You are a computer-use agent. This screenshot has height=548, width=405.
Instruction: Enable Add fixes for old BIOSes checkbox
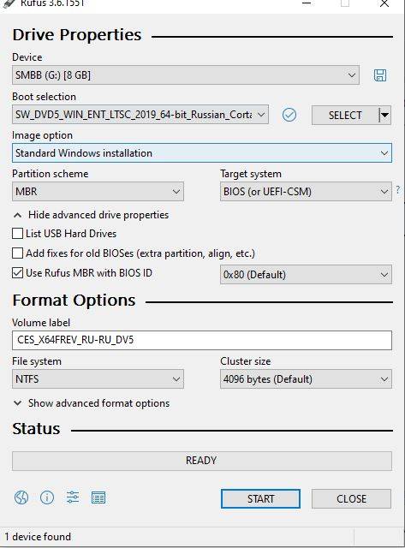[17, 253]
